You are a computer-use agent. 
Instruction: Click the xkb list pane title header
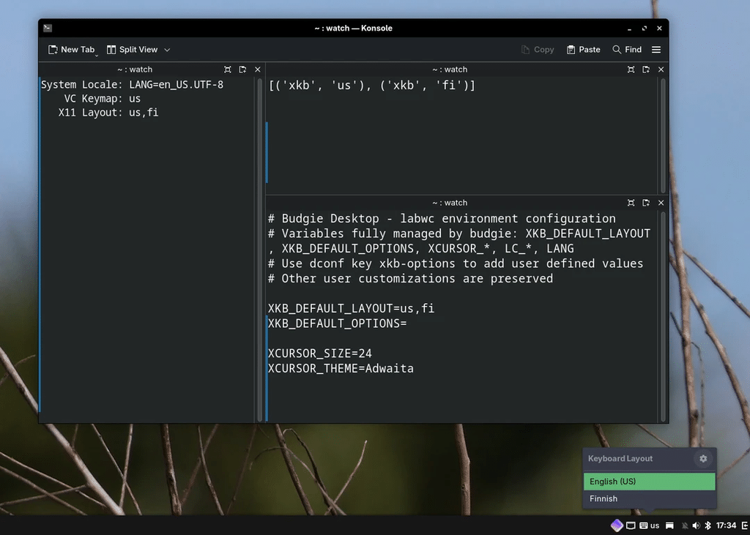tap(450, 70)
